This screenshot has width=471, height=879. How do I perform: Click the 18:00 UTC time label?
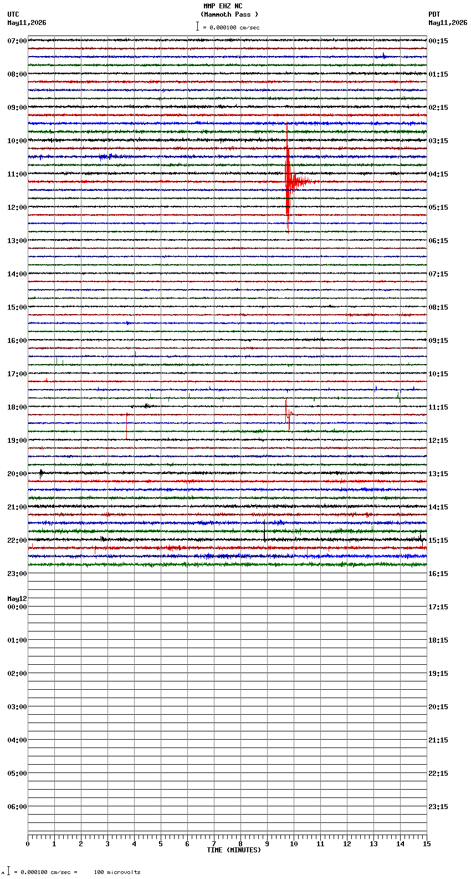point(17,407)
